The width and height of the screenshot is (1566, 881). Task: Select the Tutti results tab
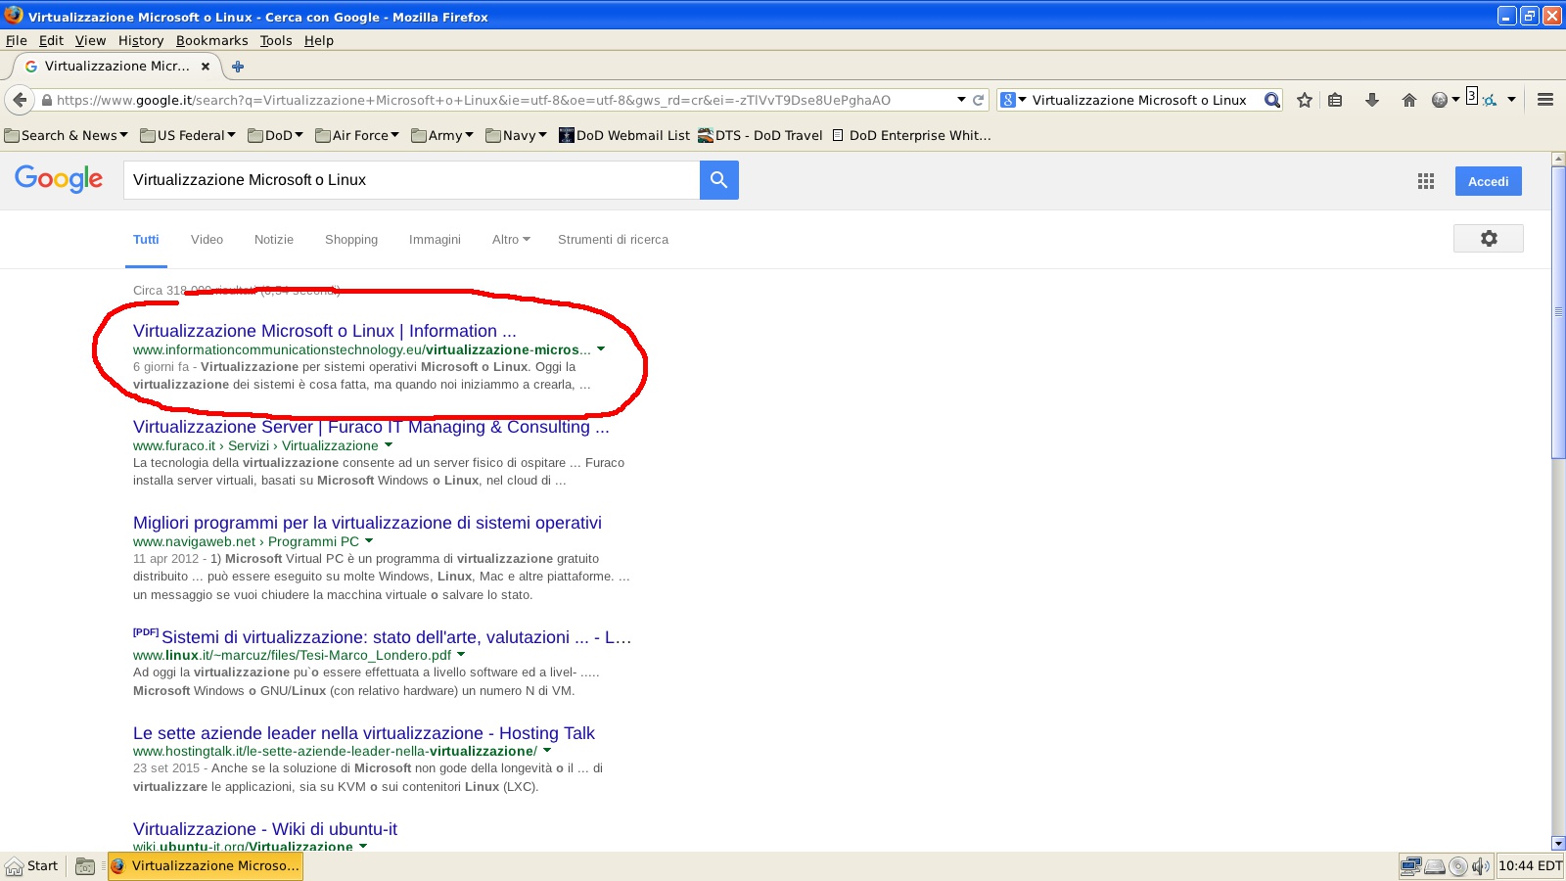146,240
